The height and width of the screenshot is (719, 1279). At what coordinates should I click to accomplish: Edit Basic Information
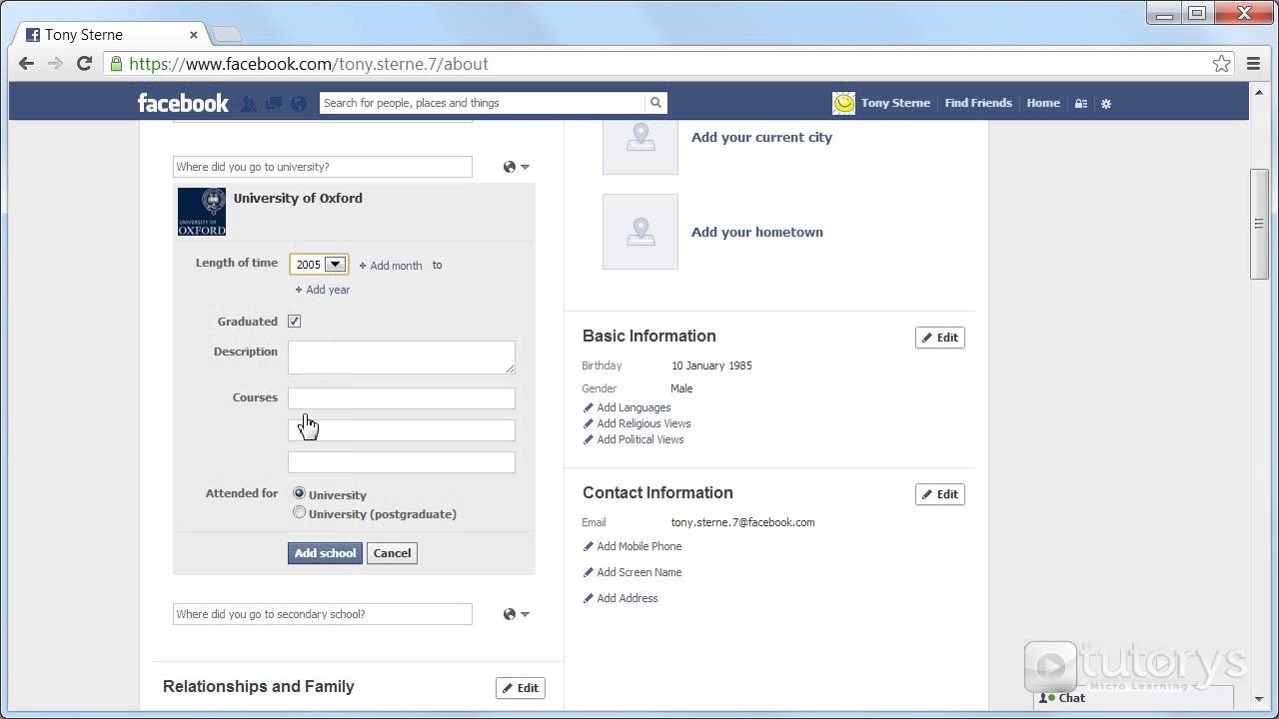pos(940,338)
